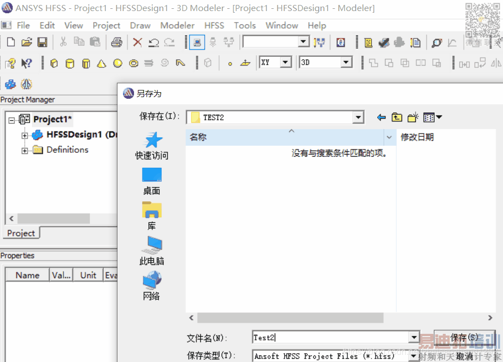The height and width of the screenshot is (362, 503).
Task: Click the create new folder icon
Action: click(x=413, y=118)
